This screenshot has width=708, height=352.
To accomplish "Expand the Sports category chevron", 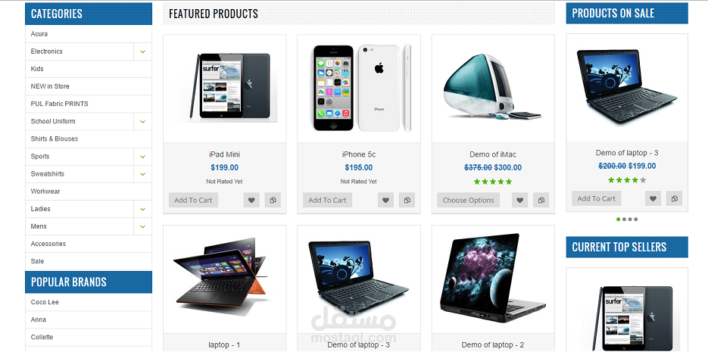I will [x=142, y=157].
